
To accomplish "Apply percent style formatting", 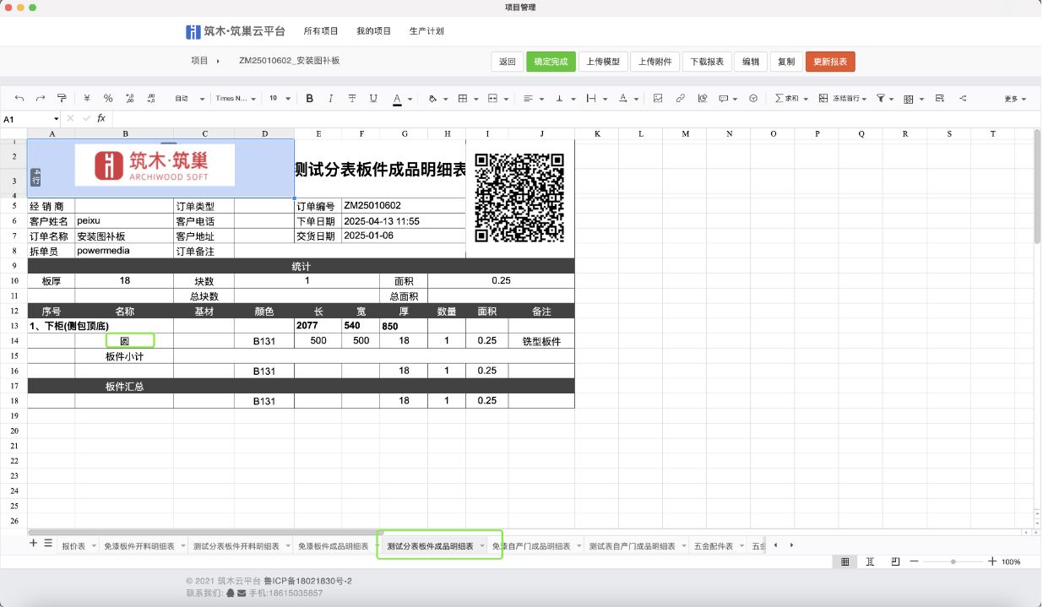I will (108, 98).
